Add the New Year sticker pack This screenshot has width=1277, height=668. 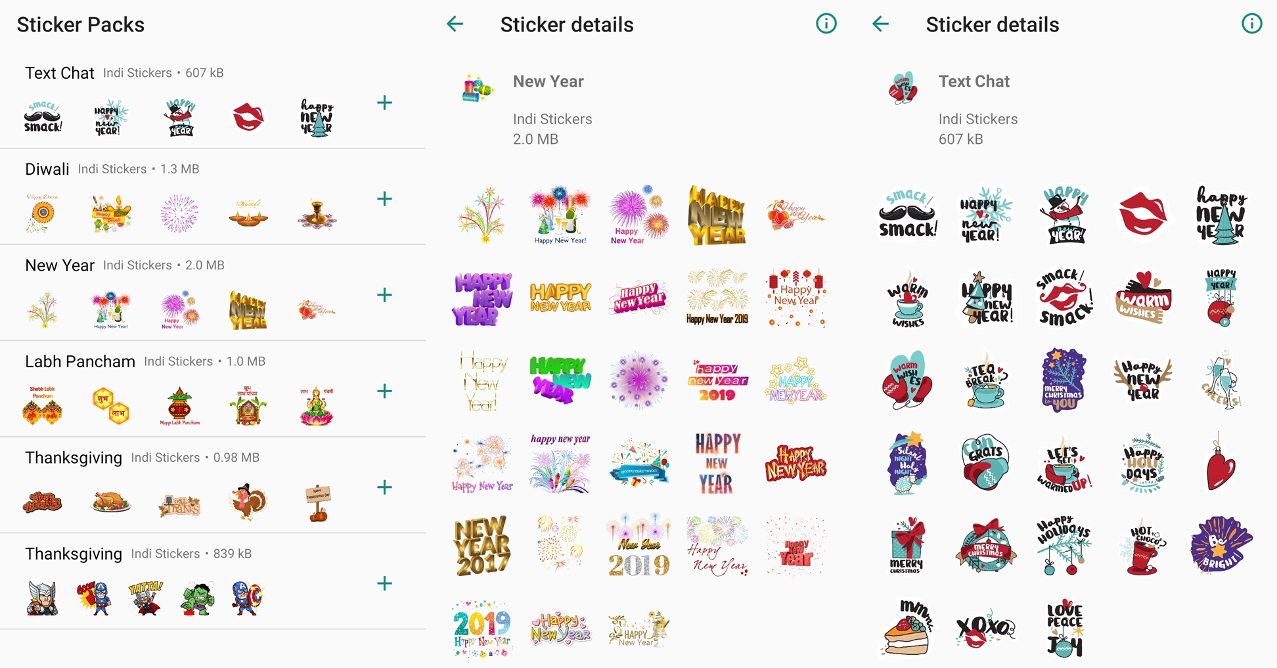pyautogui.click(x=384, y=295)
